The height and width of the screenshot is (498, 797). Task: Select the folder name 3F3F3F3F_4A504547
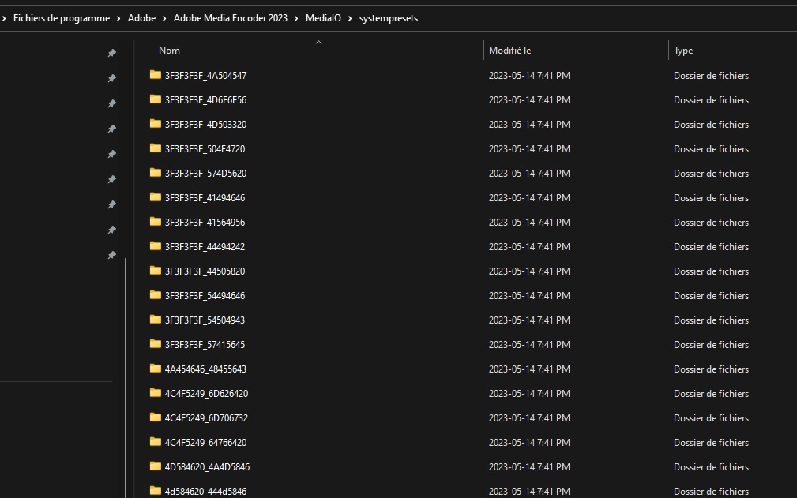(x=206, y=76)
